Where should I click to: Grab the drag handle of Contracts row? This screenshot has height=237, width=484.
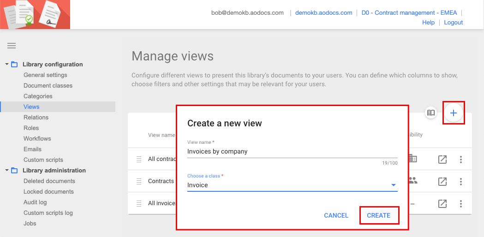[138, 181]
